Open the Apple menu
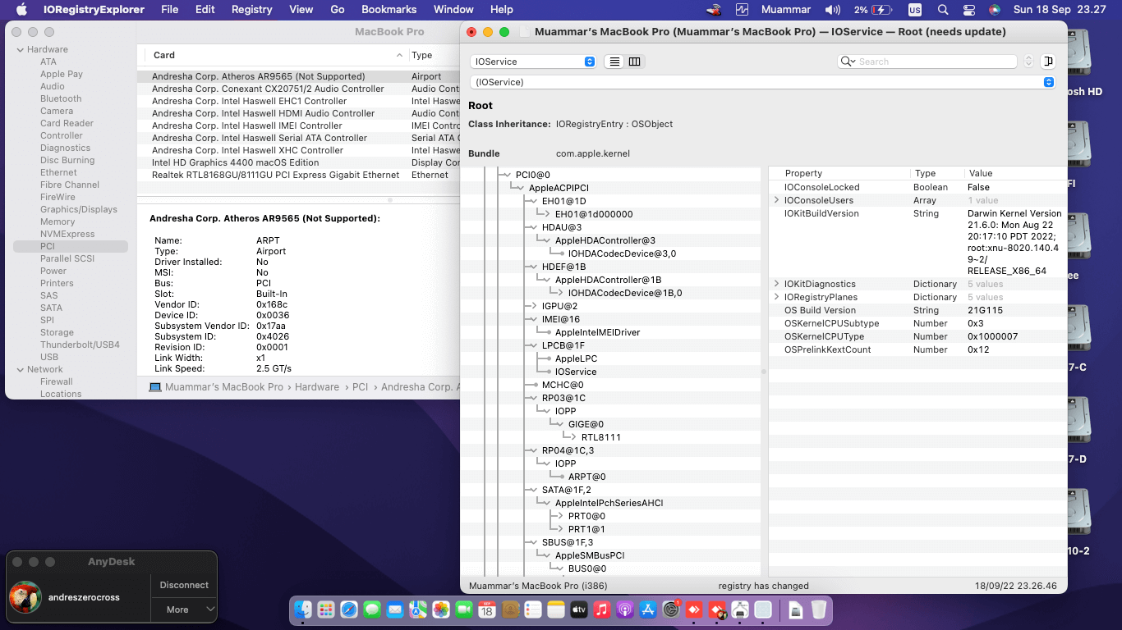The width and height of the screenshot is (1122, 630). [x=21, y=10]
